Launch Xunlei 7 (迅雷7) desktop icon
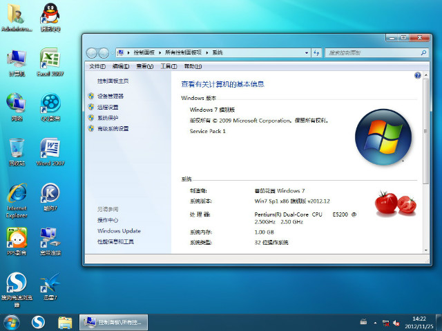The width and height of the screenshot is (442, 331). click(50, 287)
